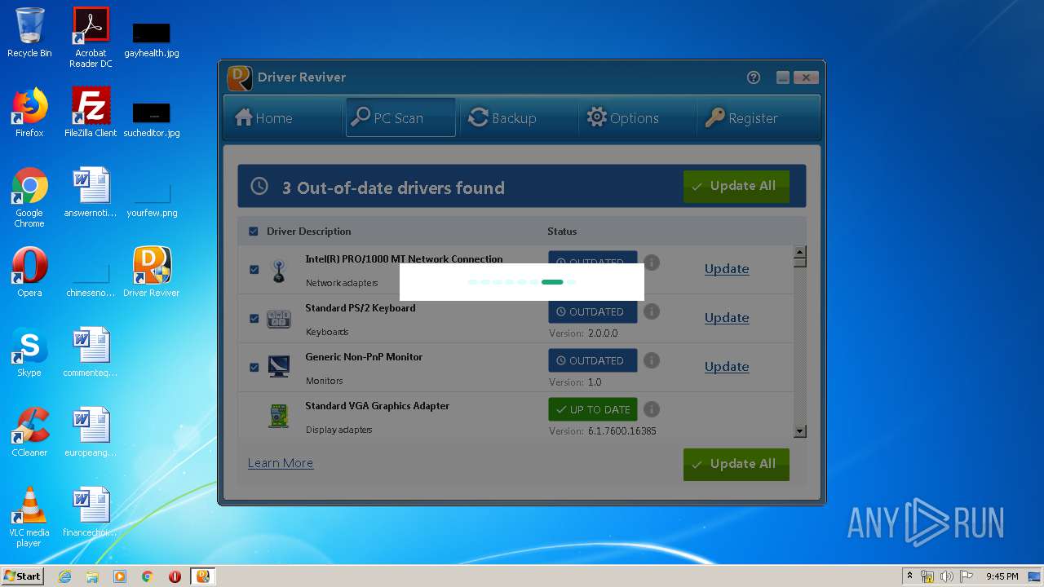
Task: Select the Firefox desktop shortcut
Action: pyautogui.click(x=29, y=113)
